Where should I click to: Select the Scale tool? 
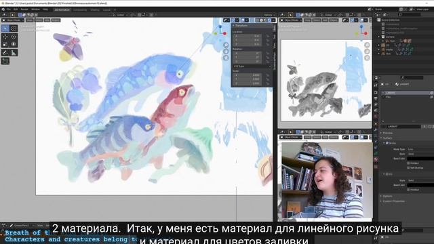tap(5, 44)
